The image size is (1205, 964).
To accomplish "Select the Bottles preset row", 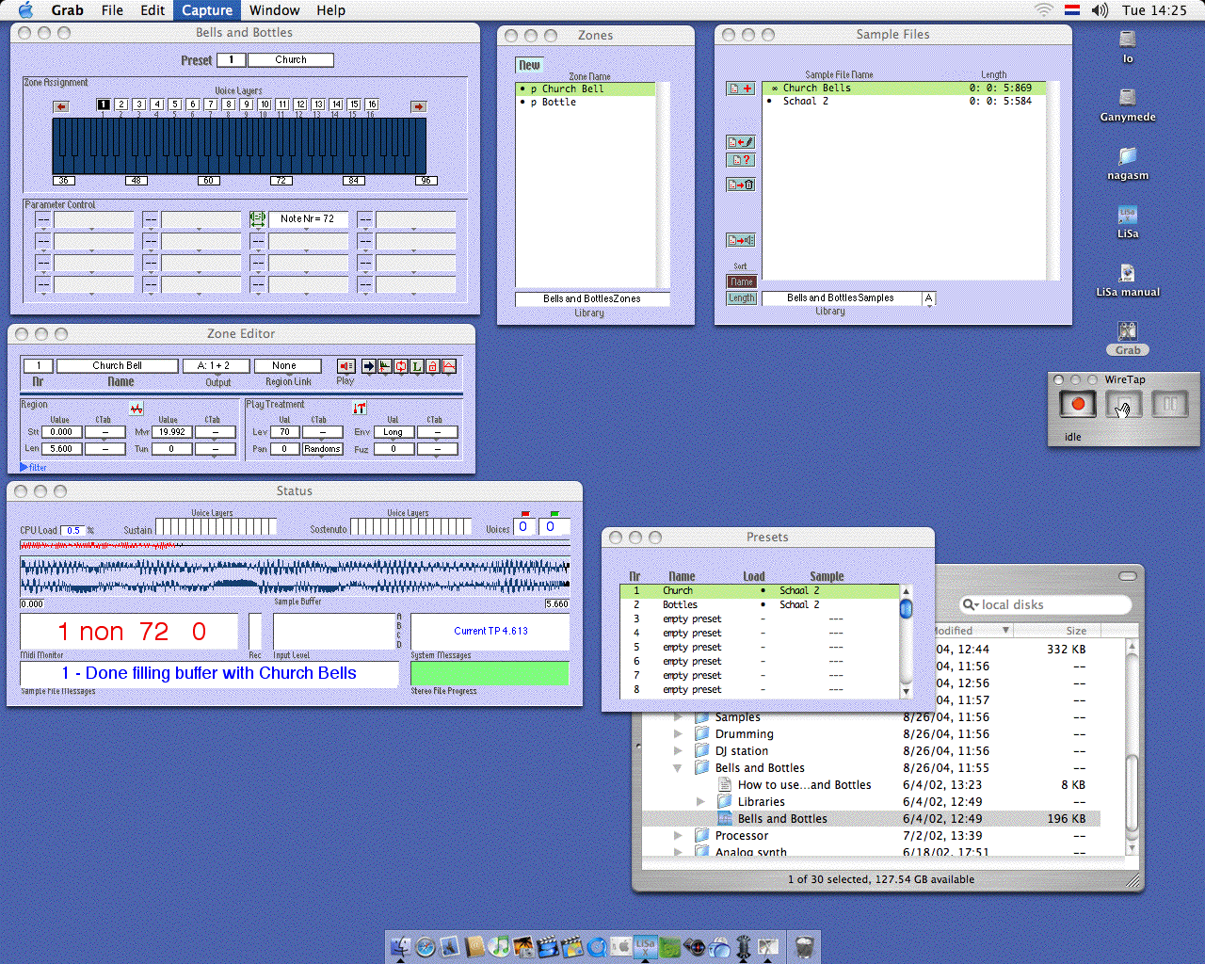I will pyautogui.click(x=680, y=604).
